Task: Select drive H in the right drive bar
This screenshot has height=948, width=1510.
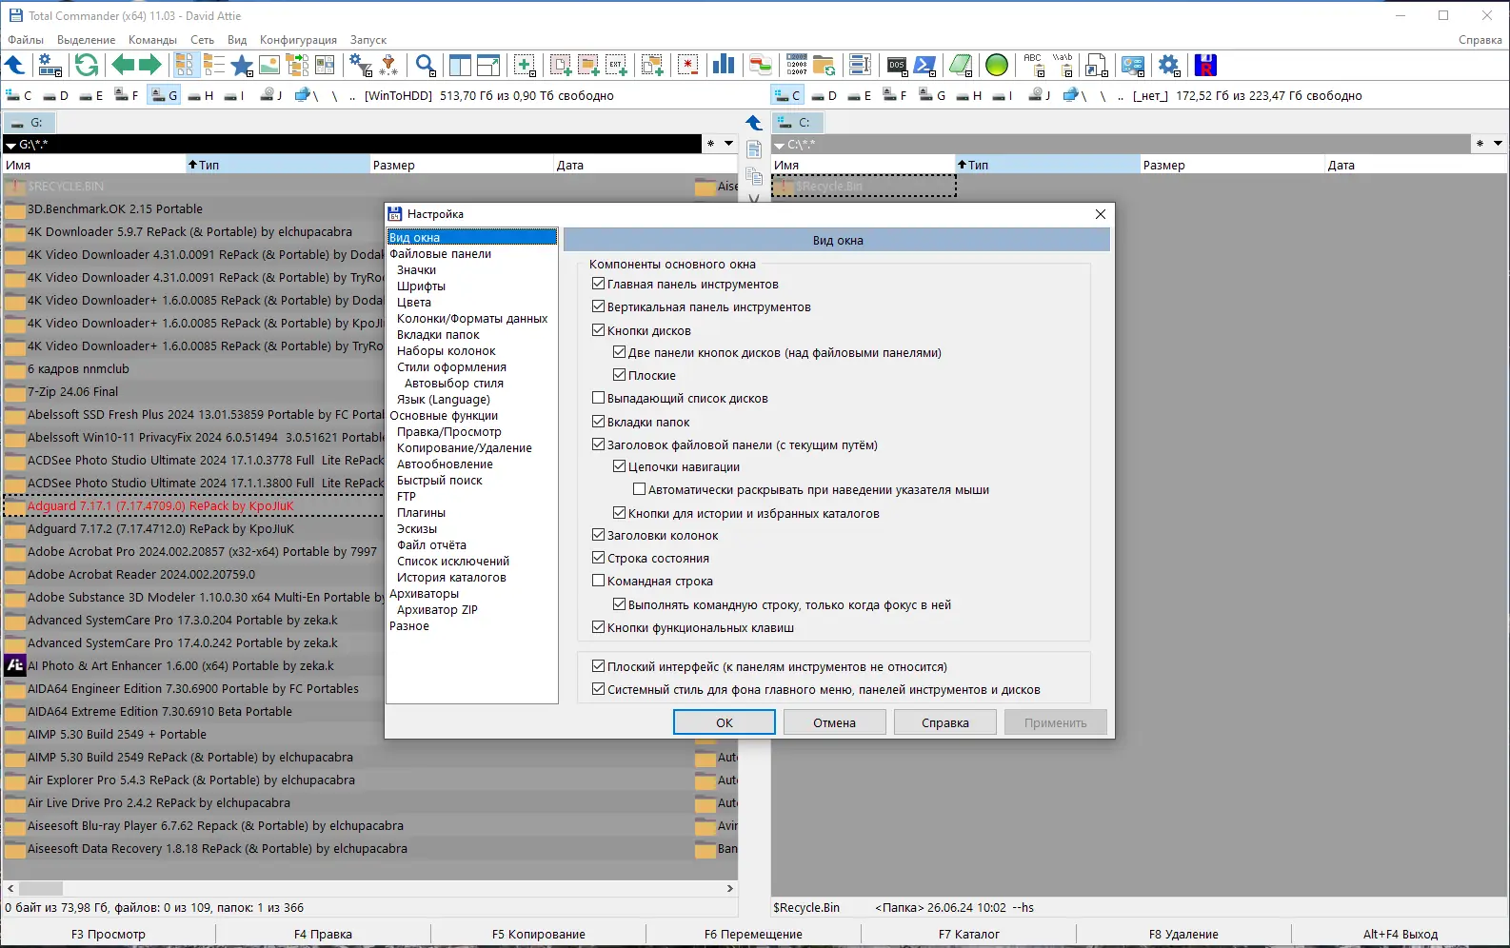Action: point(970,95)
